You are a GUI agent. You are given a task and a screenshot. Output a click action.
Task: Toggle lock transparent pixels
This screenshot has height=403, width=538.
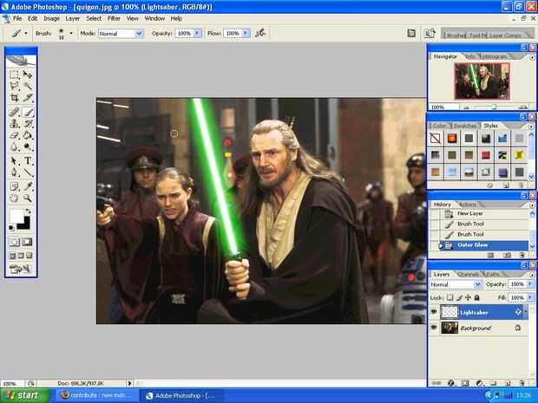tap(449, 297)
